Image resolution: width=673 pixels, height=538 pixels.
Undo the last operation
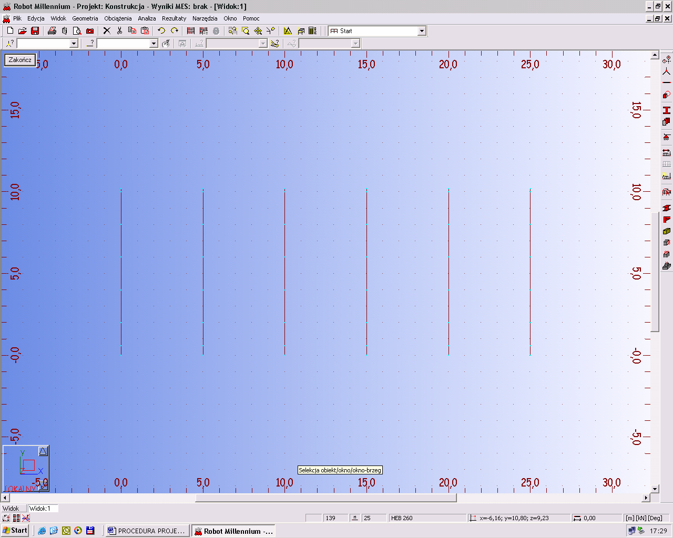[x=161, y=31]
